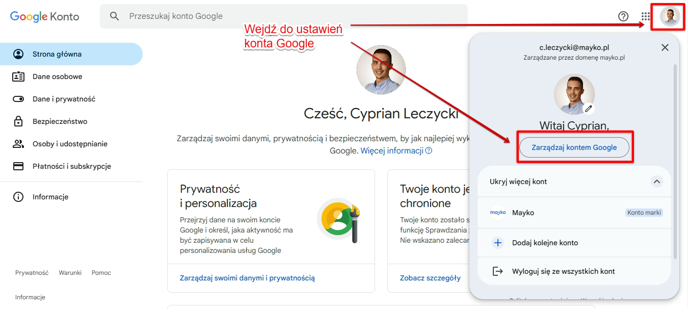The width and height of the screenshot is (688, 309).
Task: Click the Osoby i udostępnianie people icon
Action: pyautogui.click(x=18, y=144)
